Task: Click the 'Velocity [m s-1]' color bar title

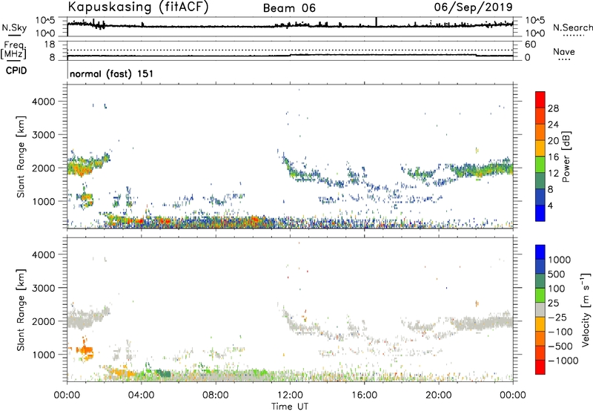Action: [586, 309]
